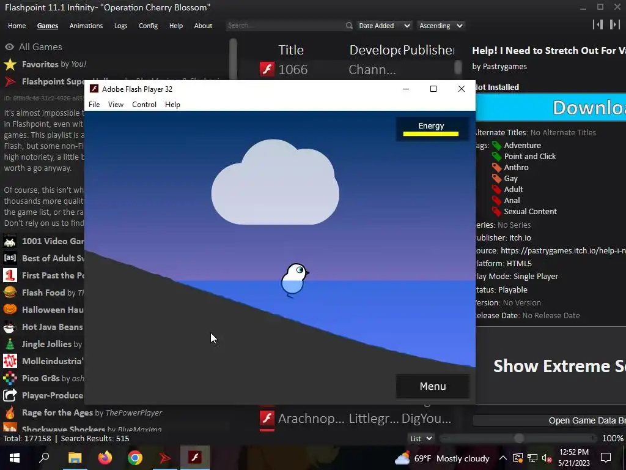
Task: Click the Title column header
Action: 290,50
